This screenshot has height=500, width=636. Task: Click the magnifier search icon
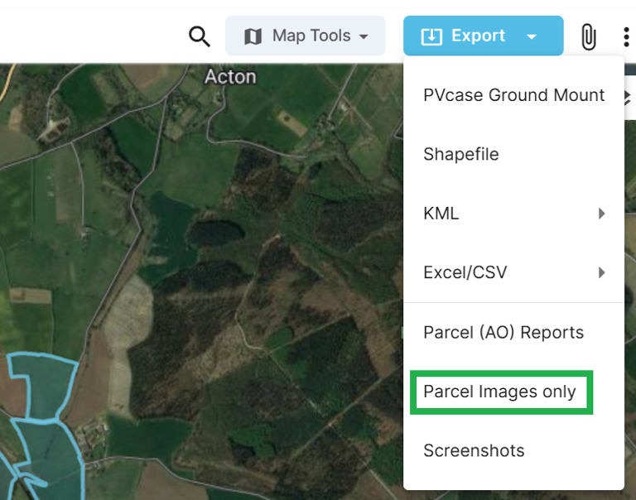pos(199,36)
